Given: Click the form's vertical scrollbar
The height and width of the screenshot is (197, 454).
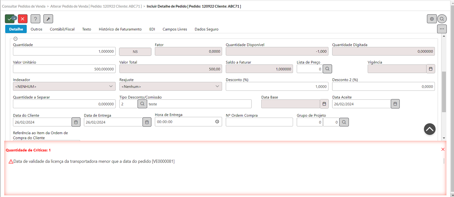Looking at the screenshot, I should point(444,92).
